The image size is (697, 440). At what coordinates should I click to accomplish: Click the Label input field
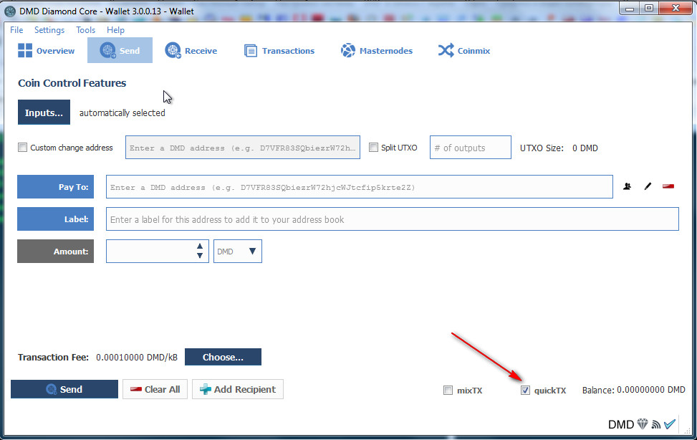pyautogui.click(x=392, y=219)
